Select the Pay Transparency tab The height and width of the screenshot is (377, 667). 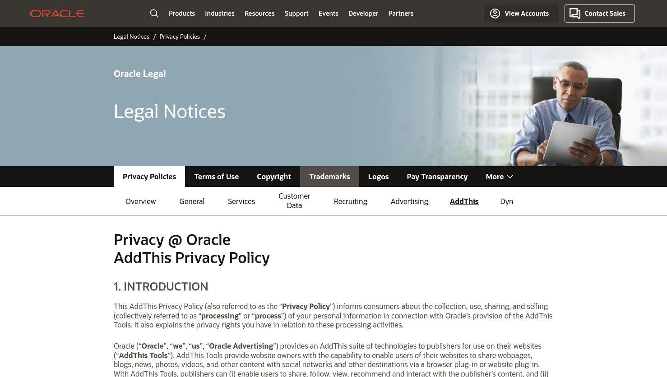pos(437,177)
